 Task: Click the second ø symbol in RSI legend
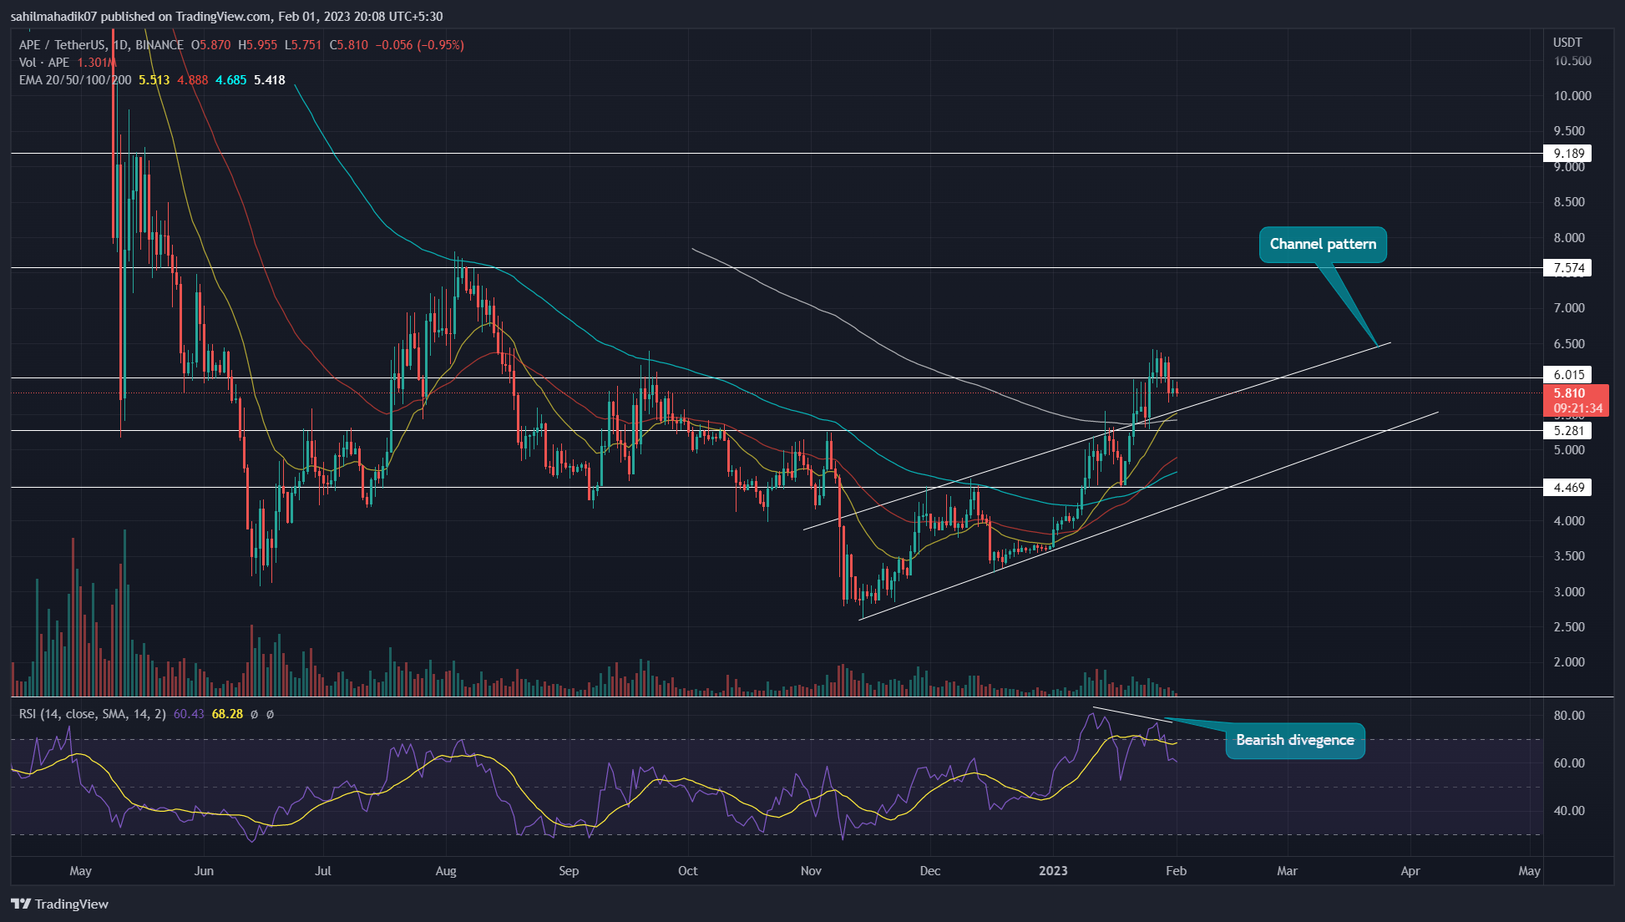(x=270, y=714)
